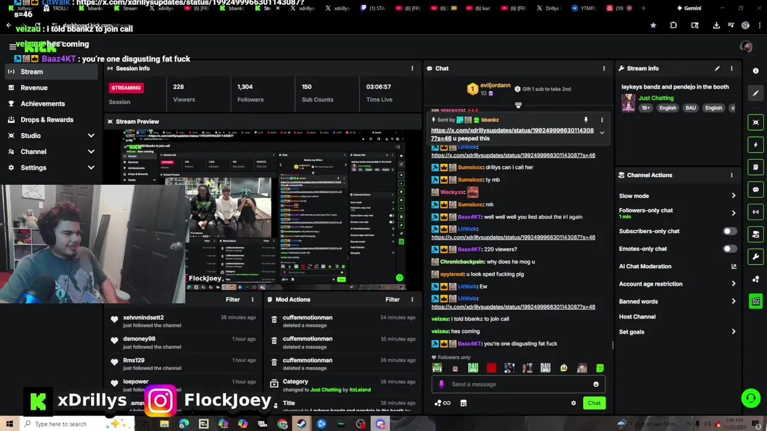Click in the Send a message field
The image size is (767, 431).
coord(517,384)
